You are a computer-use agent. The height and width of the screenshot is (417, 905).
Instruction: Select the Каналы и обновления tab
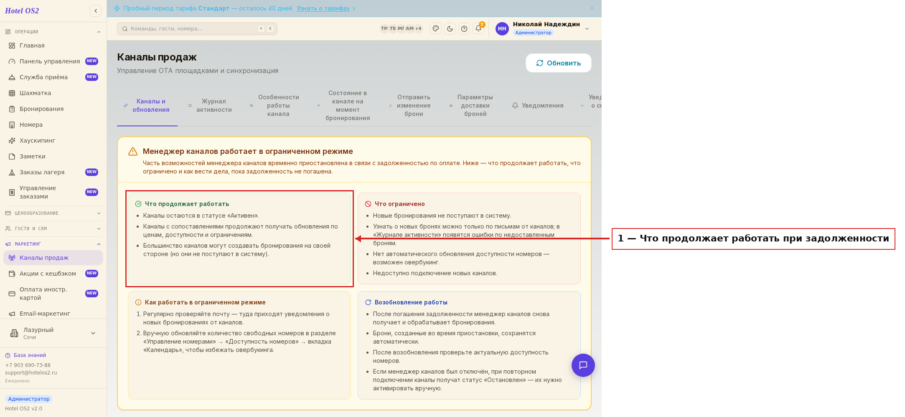(147, 106)
